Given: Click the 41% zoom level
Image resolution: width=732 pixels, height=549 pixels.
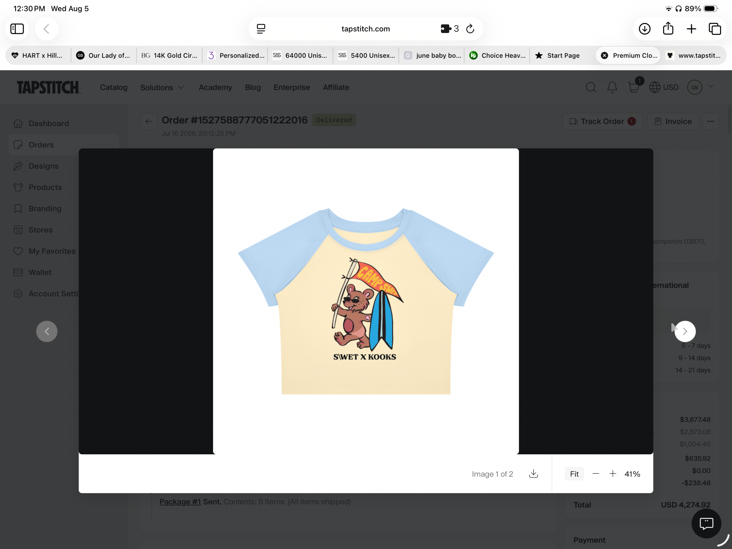Looking at the screenshot, I should (632, 474).
